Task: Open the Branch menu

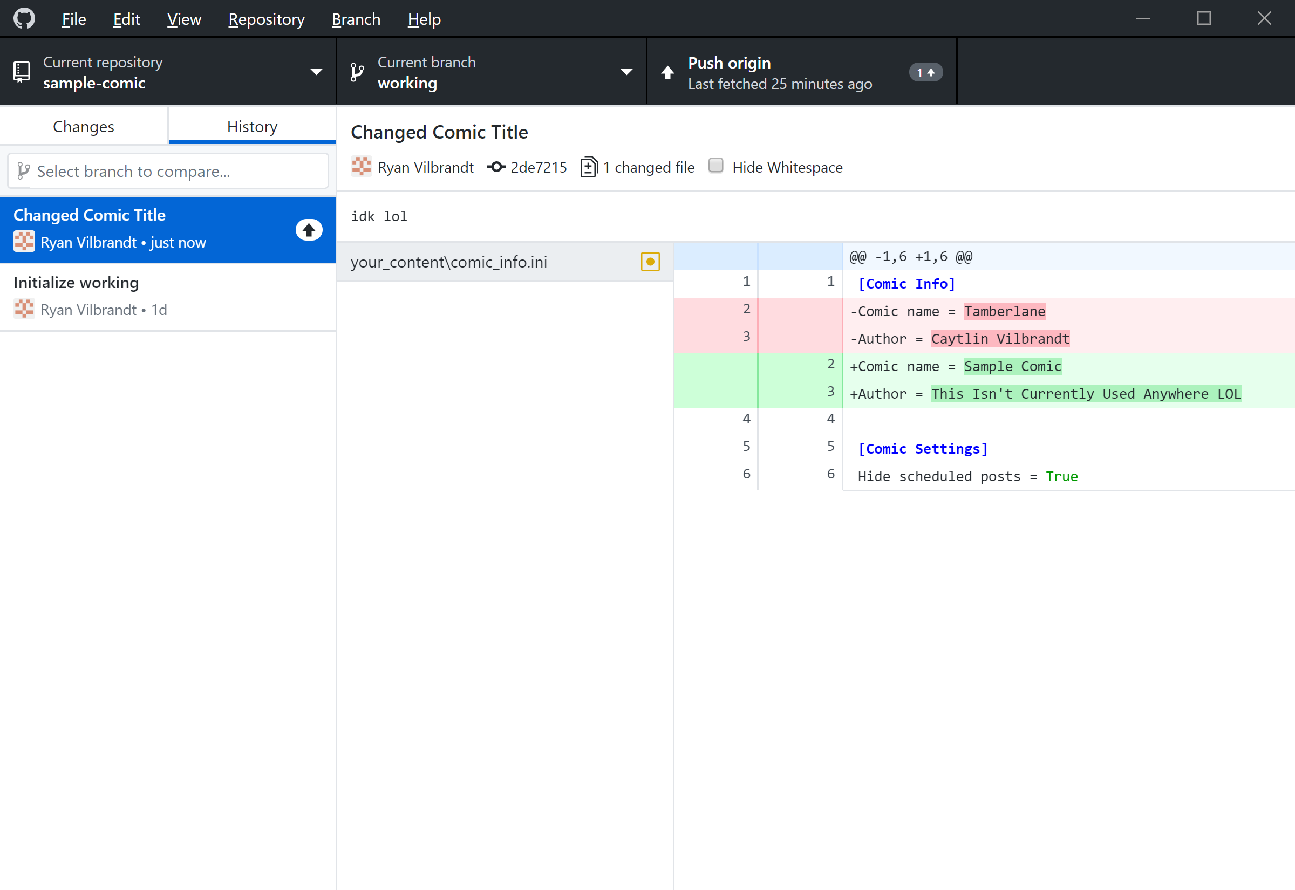Action: [x=355, y=19]
